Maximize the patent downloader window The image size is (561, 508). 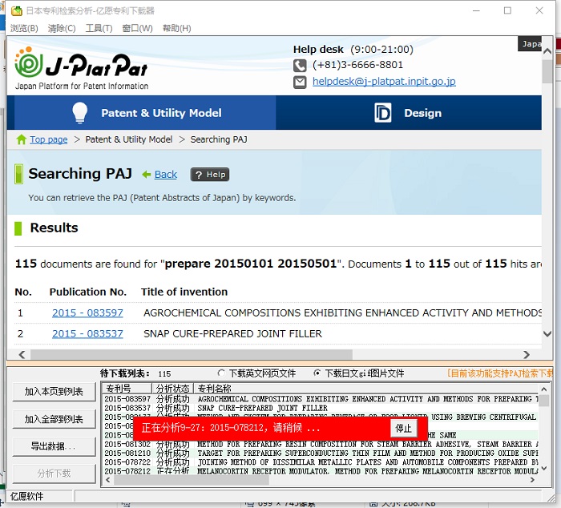(x=507, y=10)
